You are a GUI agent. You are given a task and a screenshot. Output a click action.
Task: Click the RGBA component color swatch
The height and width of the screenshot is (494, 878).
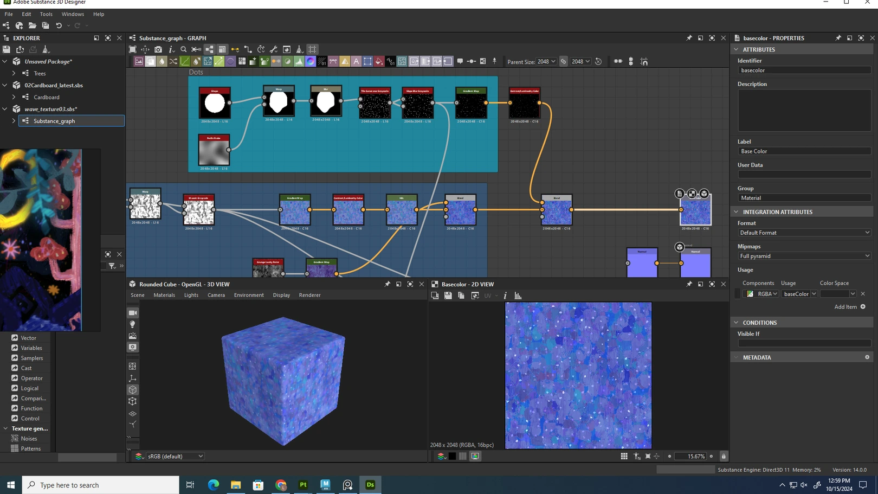(750, 294)
